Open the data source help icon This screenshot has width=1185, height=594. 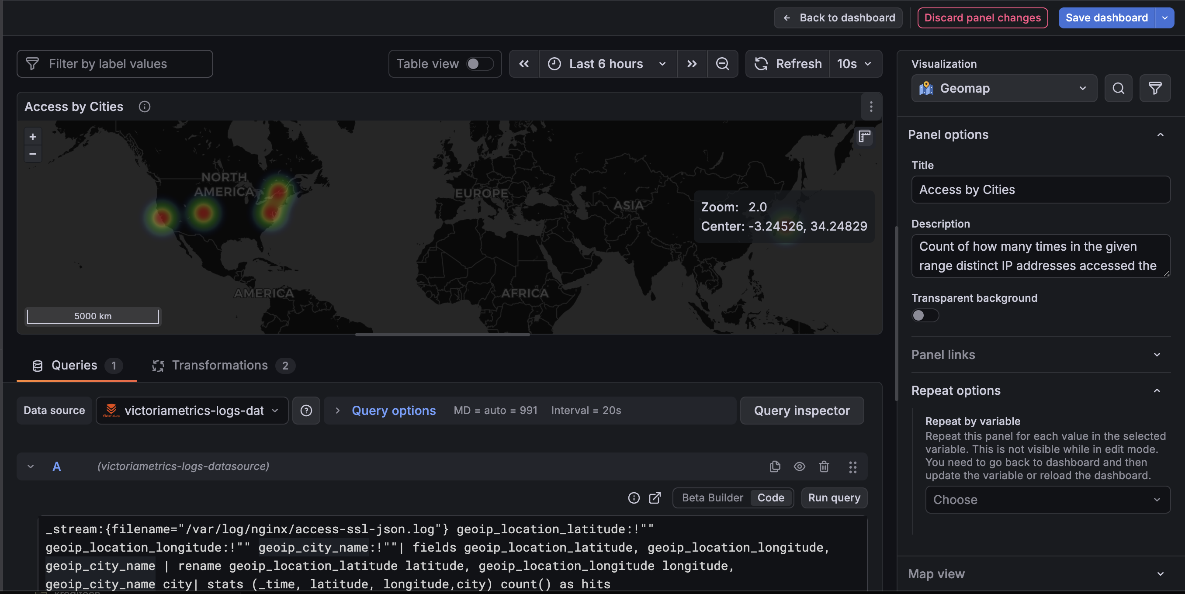point(306,411)
